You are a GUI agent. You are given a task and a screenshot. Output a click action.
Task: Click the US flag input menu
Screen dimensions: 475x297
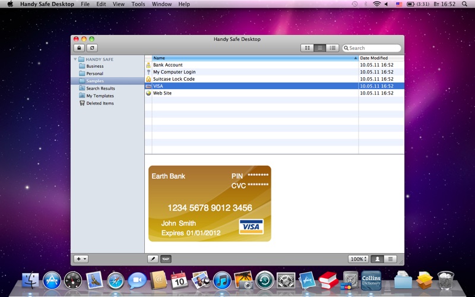[x=399, y=4]
